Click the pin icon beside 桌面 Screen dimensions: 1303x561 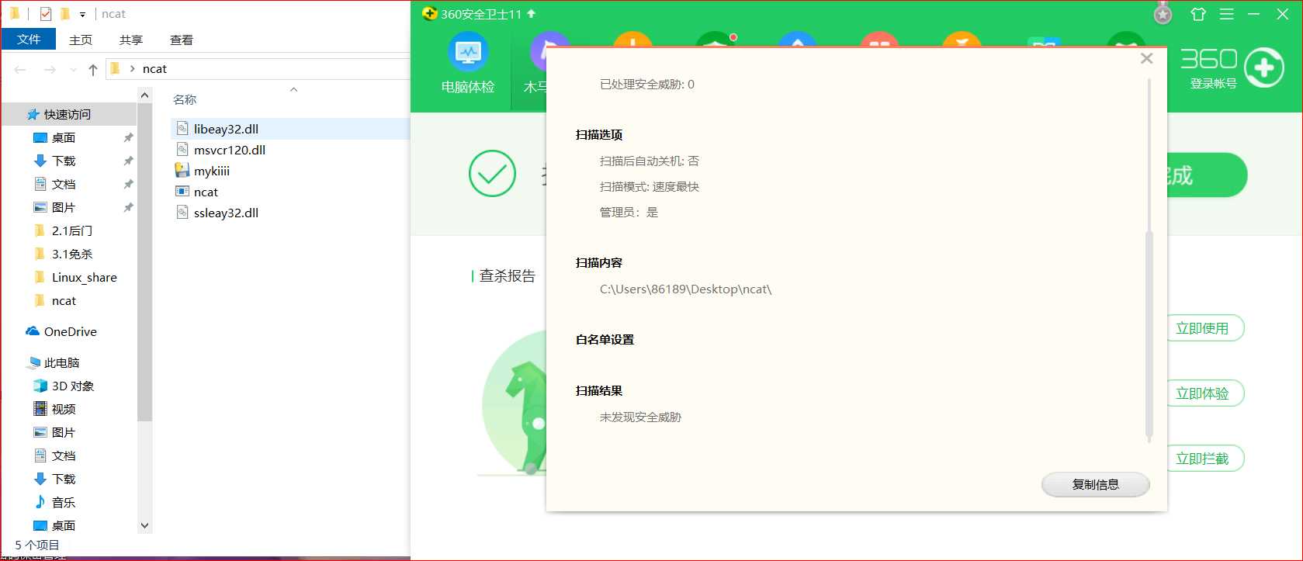coord(128,137)
